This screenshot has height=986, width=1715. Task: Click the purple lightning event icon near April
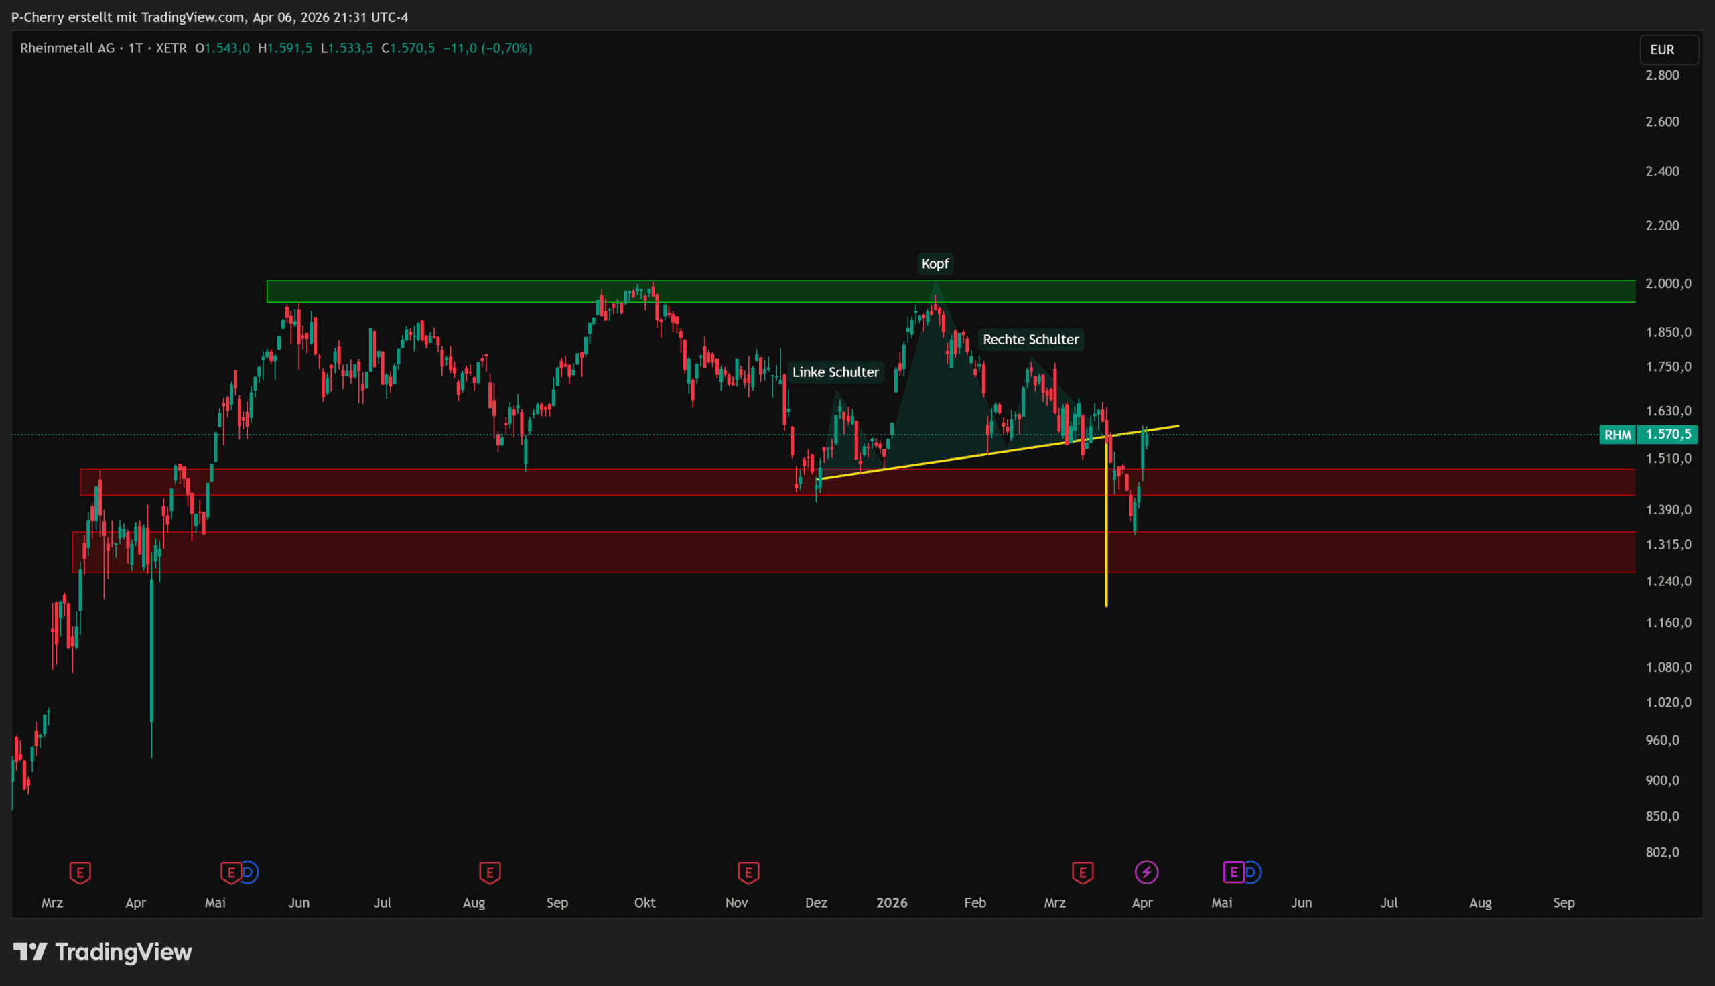(x=1146, y=872)
